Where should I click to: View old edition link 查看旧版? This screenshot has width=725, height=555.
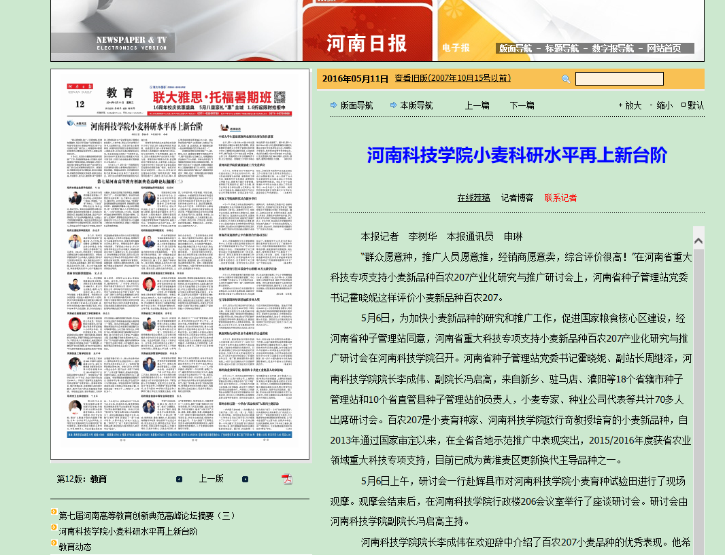click(452, 78)
